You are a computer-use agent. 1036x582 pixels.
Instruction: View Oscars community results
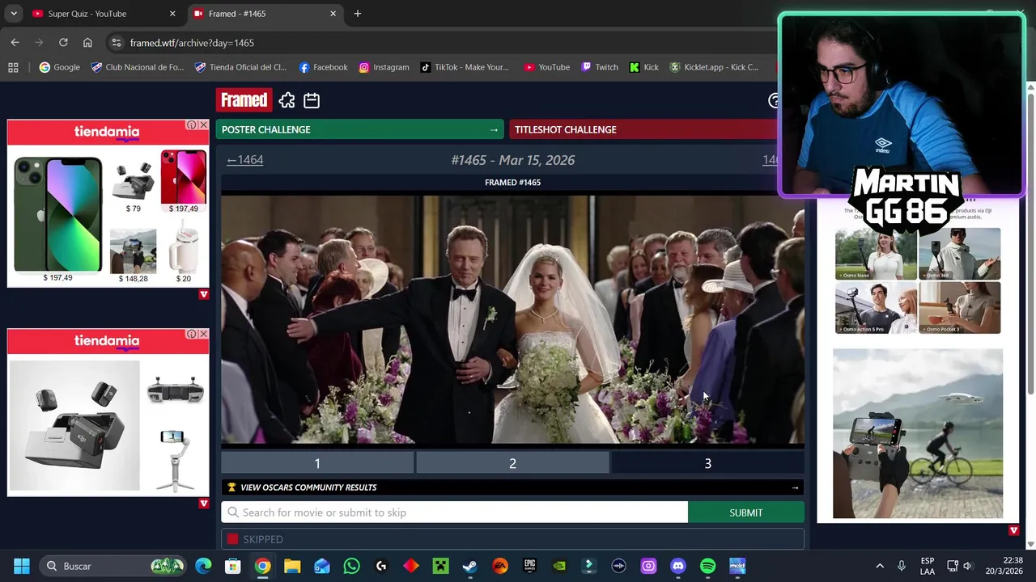[x=512, y=487]
